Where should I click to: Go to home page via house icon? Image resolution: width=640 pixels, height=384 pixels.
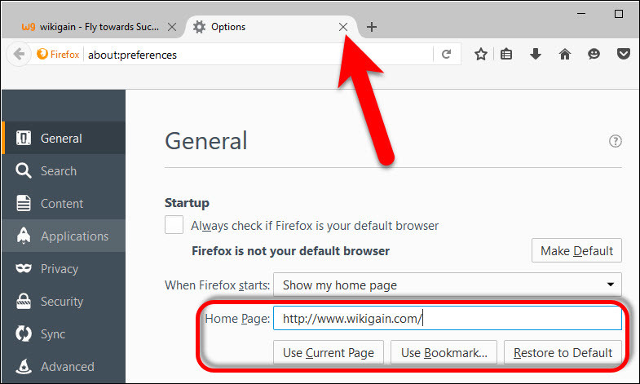tap(564, 55)
